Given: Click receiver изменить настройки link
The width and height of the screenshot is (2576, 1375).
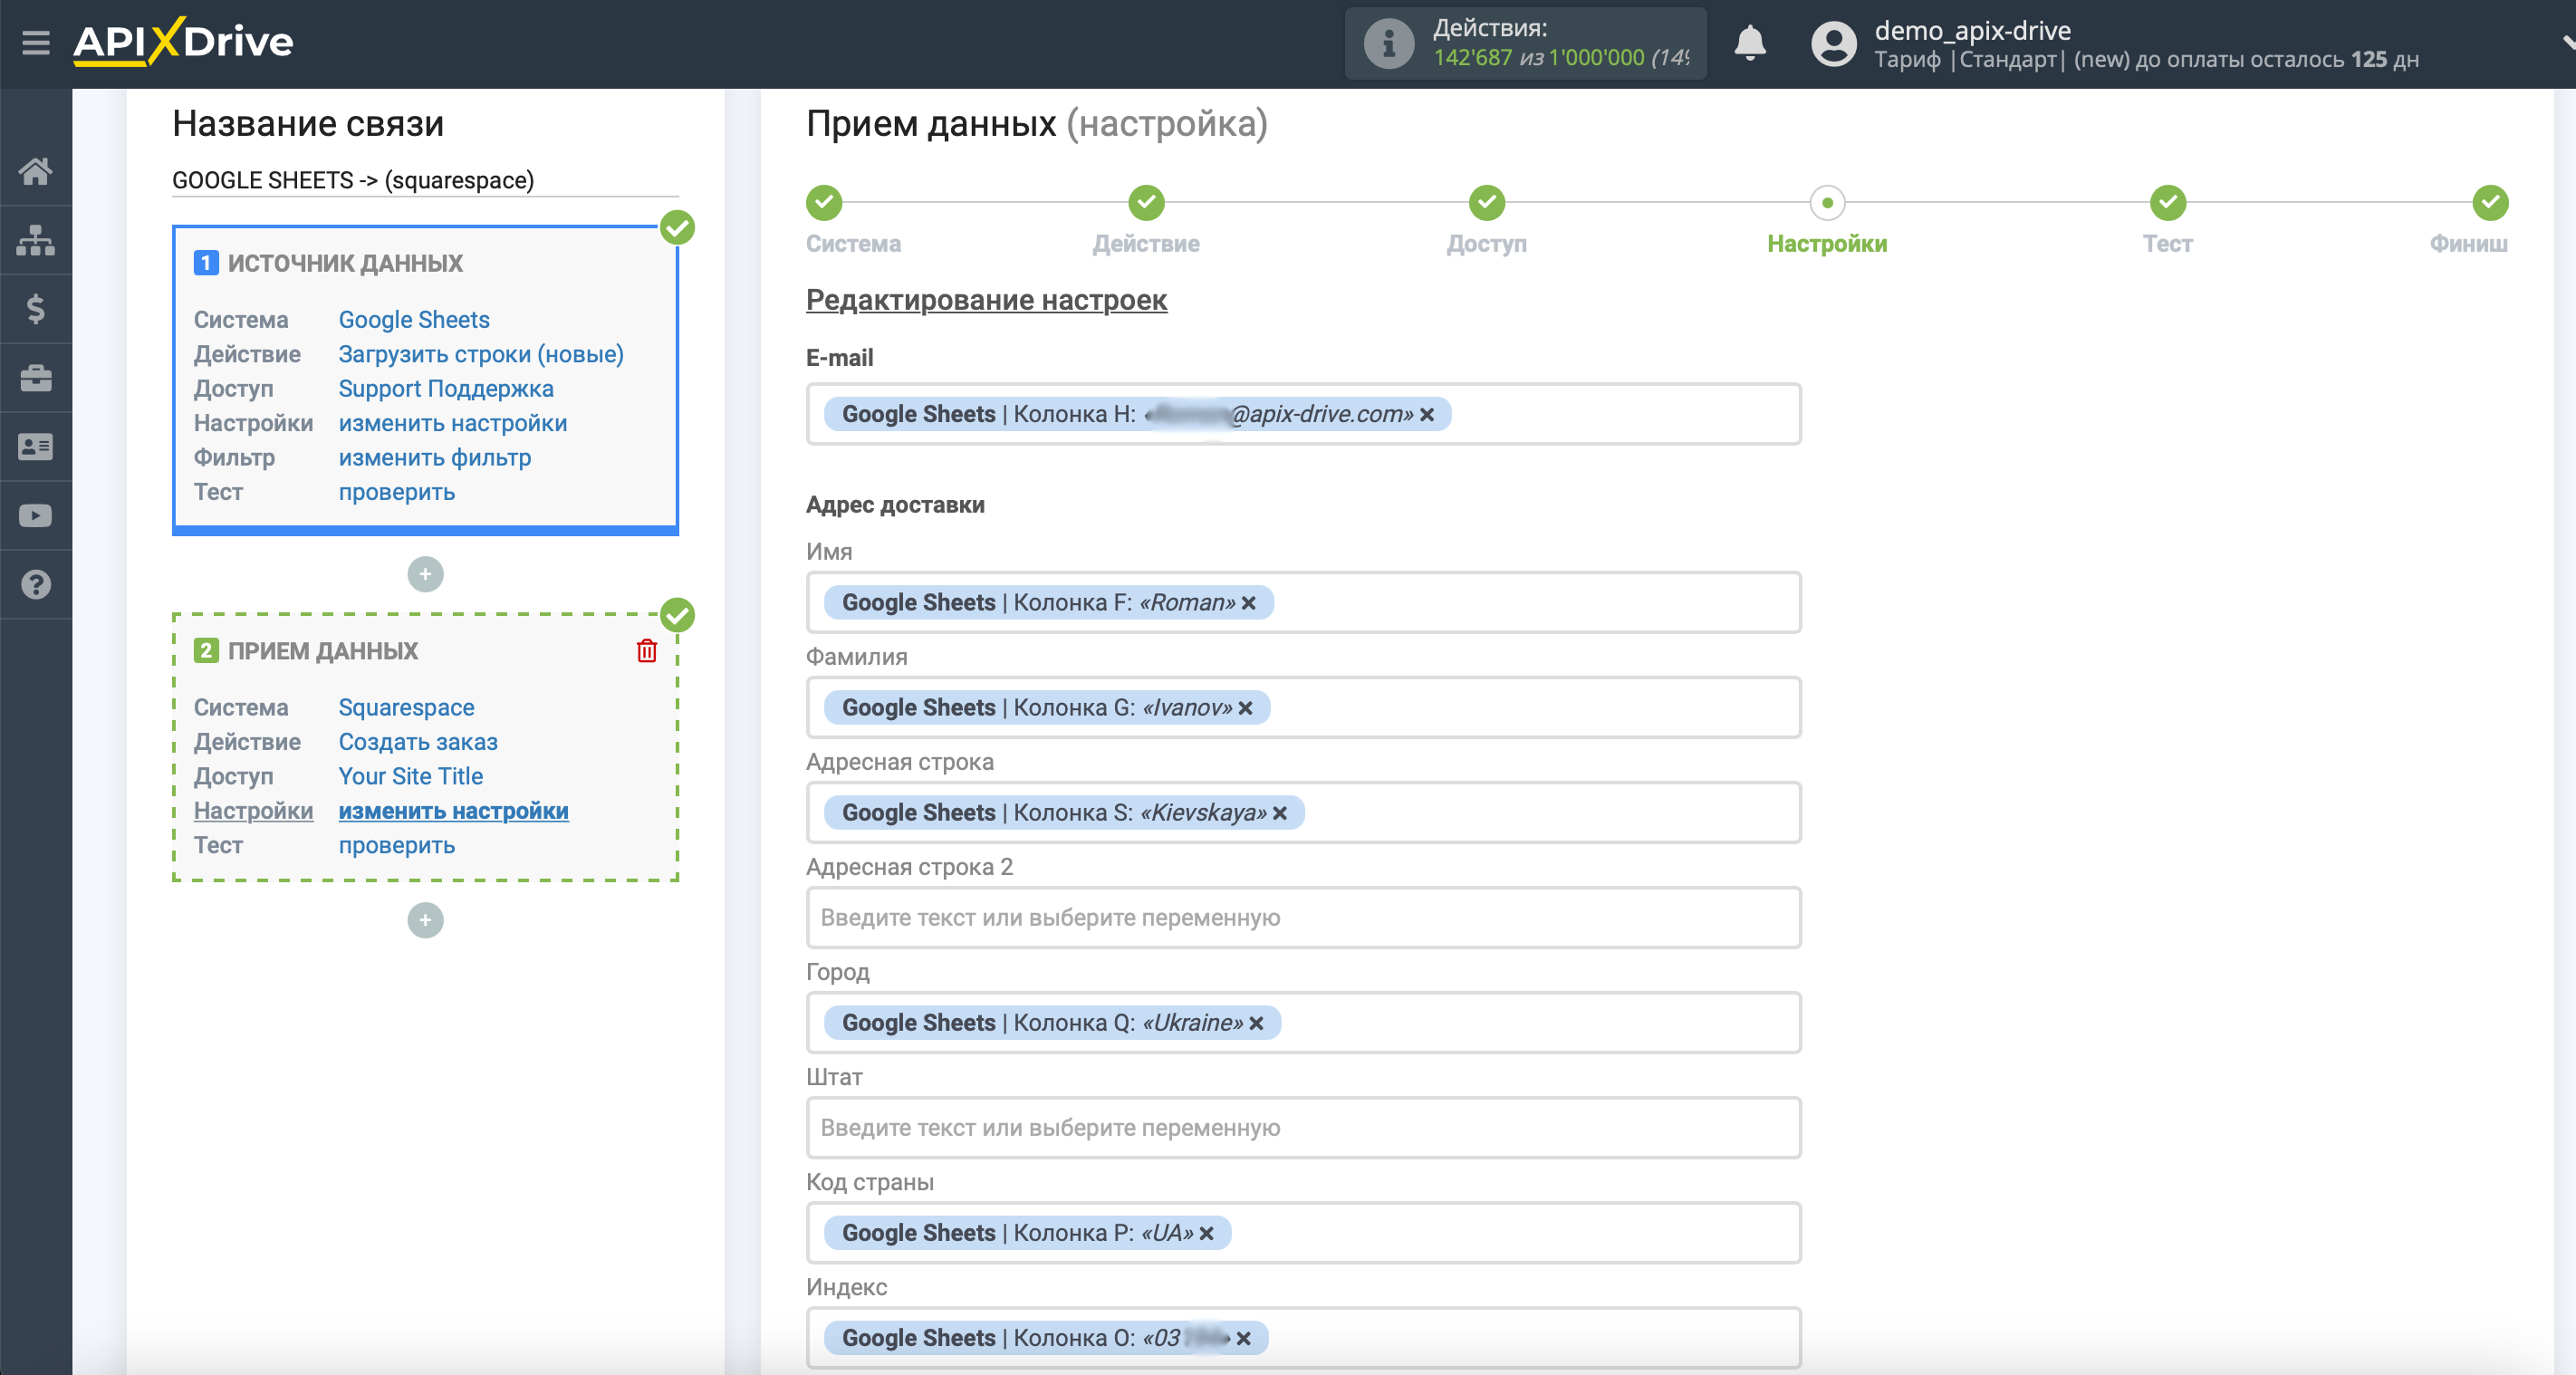Looking at the screenshot, I should tap(453, 811).
